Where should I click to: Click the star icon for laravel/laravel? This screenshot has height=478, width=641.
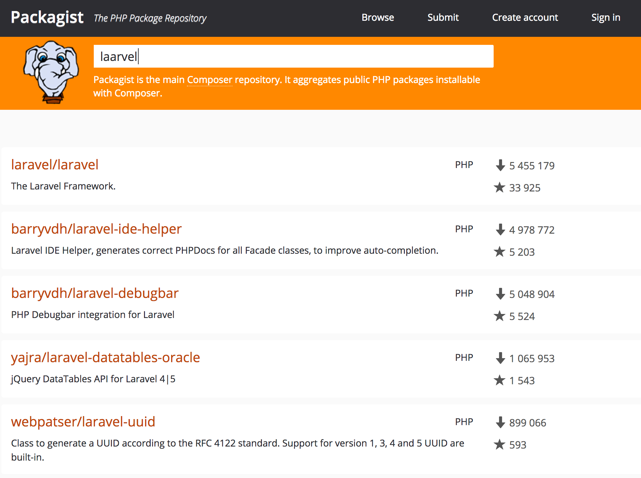[499, 187]
